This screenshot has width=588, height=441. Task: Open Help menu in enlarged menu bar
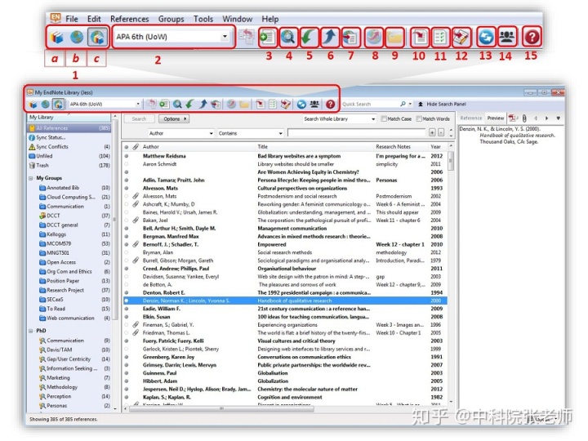click(270, 19)
